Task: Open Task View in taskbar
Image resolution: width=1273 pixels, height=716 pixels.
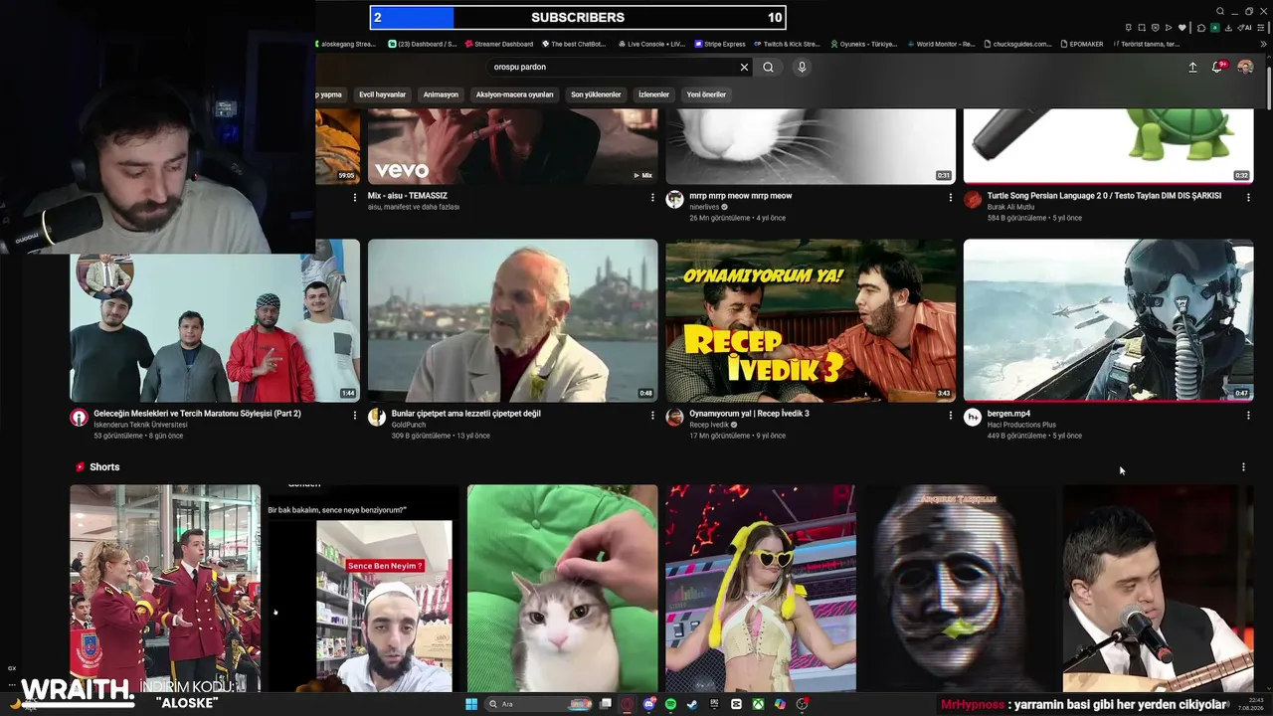Action: click(x=605, y=704)
